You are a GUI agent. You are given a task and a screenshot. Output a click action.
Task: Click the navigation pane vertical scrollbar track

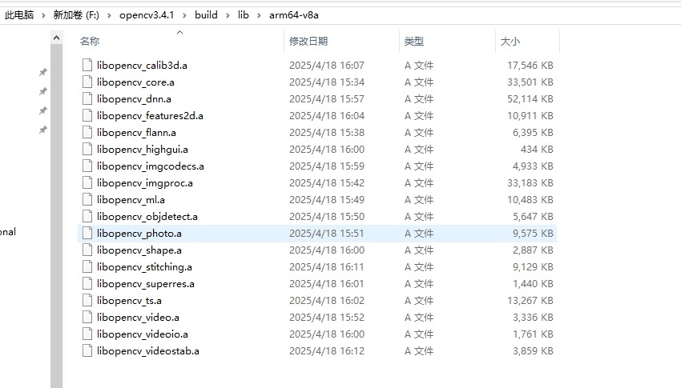coord(56,217)
